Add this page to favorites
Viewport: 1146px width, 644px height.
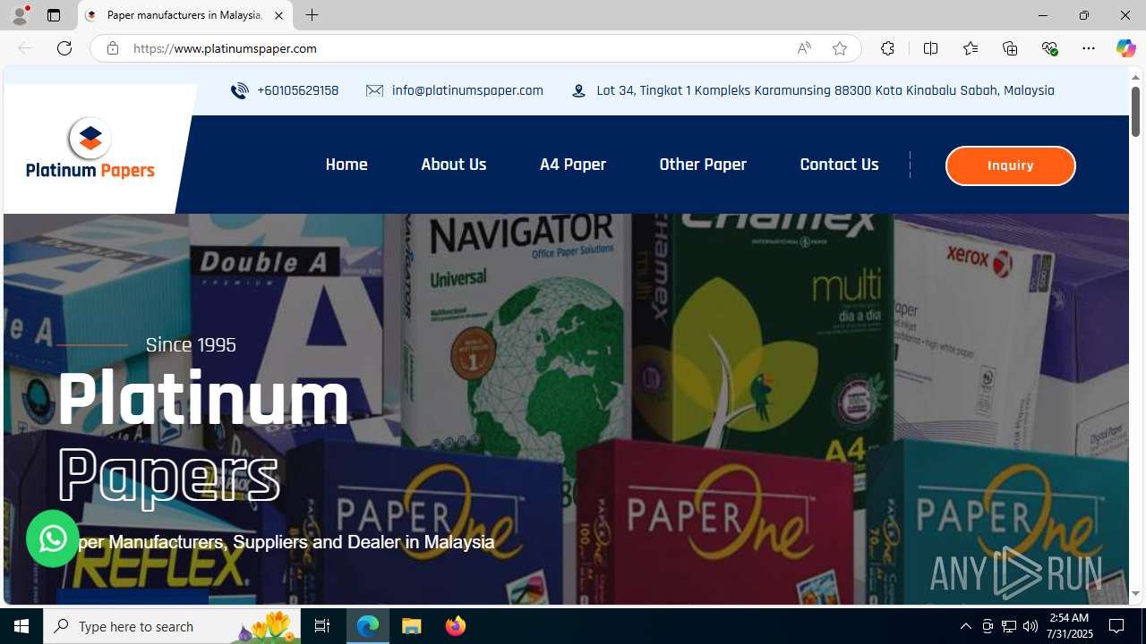pos(839,48)
